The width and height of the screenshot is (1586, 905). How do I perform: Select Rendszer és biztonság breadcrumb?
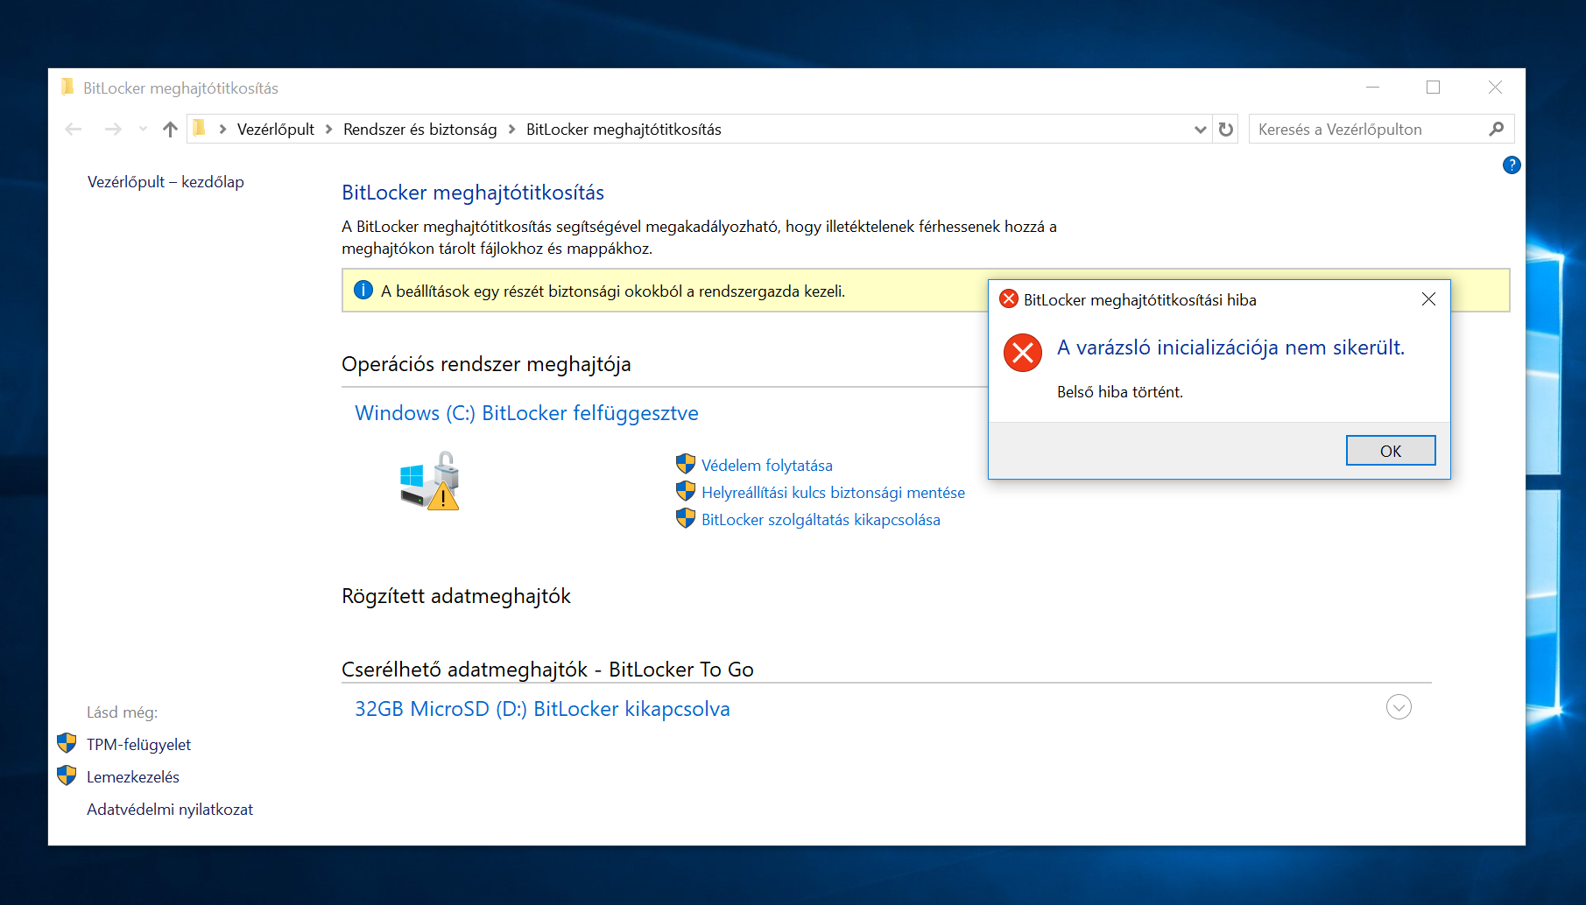point(420,130)
